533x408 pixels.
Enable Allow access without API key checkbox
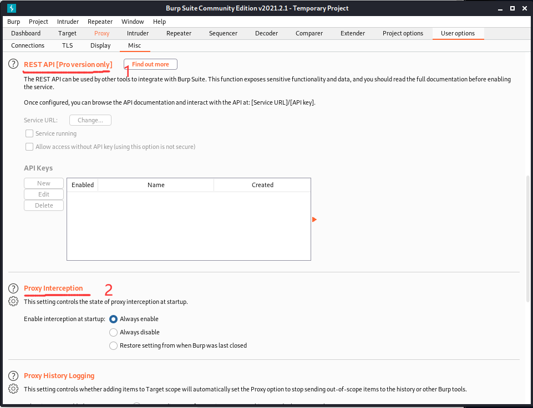click(29, 147)
